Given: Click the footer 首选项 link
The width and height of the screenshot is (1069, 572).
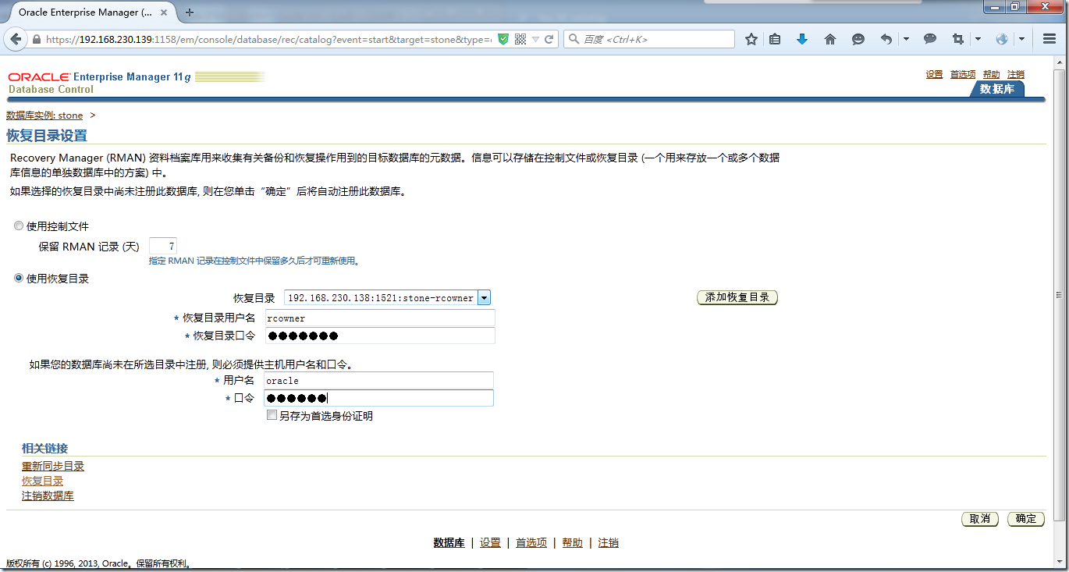Looking at the screenshot, I should (x=531, y=543).
